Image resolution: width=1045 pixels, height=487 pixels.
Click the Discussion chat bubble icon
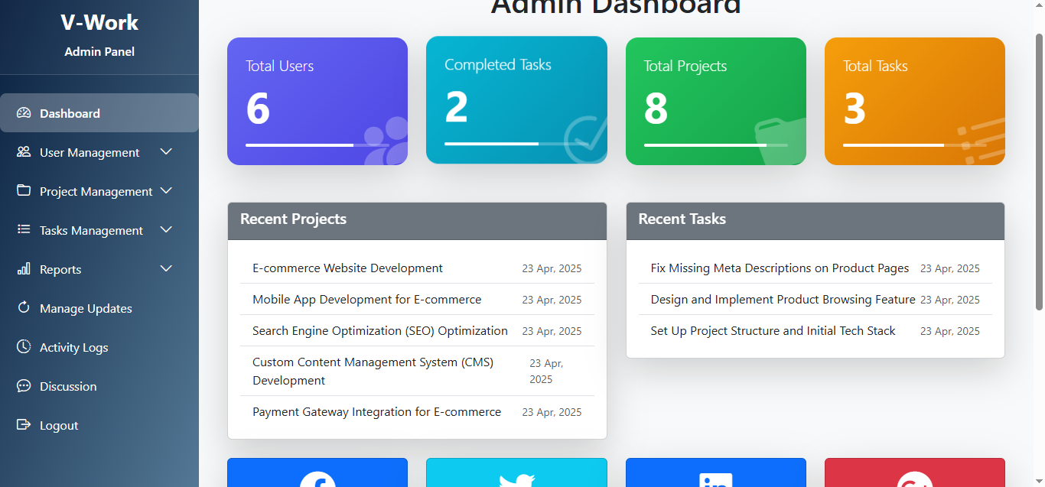tap(24, 386)
